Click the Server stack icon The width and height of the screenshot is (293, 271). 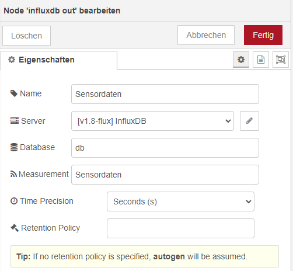15,121
